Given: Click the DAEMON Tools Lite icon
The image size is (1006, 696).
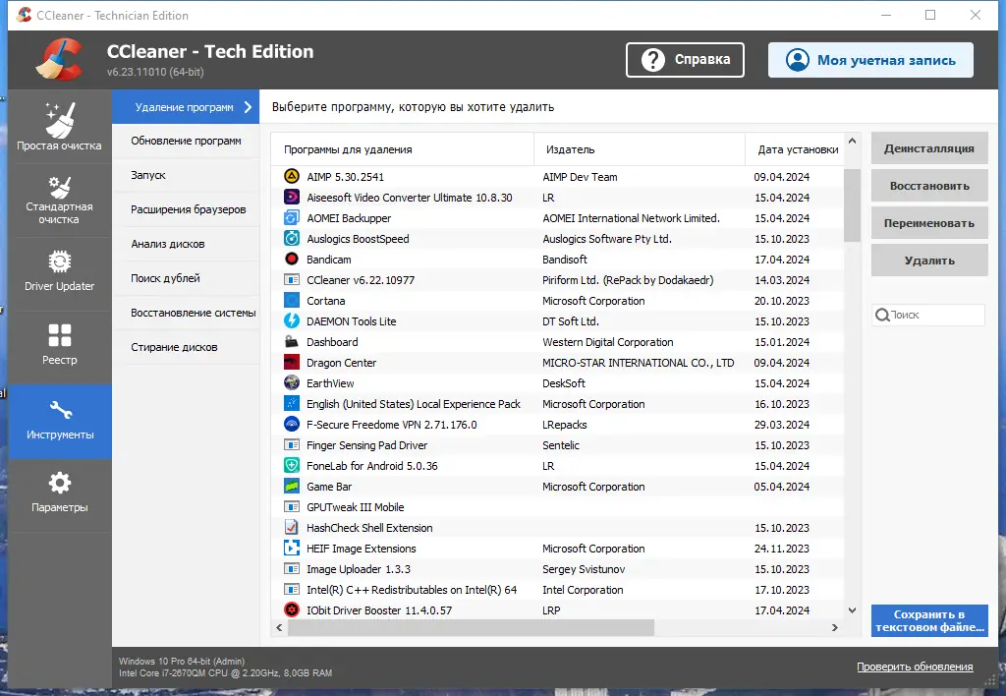Looking at the screenshot, I should [294, 320].
